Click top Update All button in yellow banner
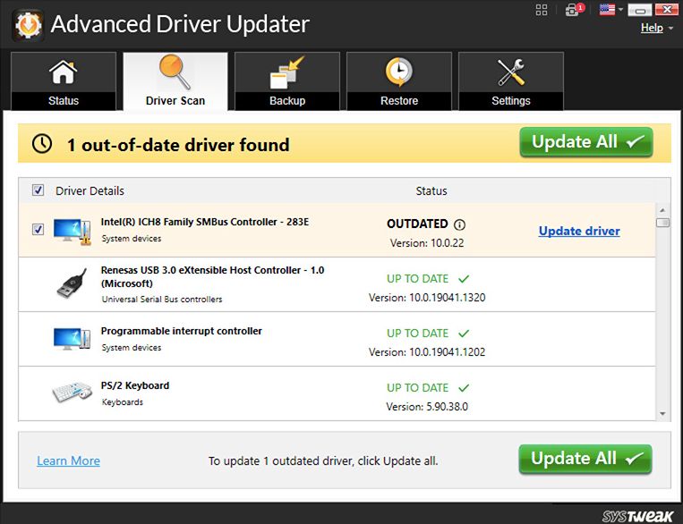This screenshot has width=683, height=524. (x=586, y=142)
